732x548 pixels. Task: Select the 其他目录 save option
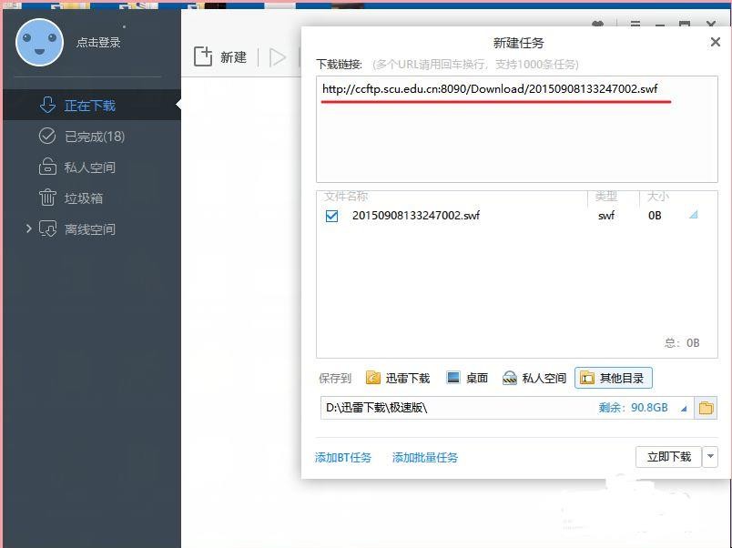pos(614,378)
